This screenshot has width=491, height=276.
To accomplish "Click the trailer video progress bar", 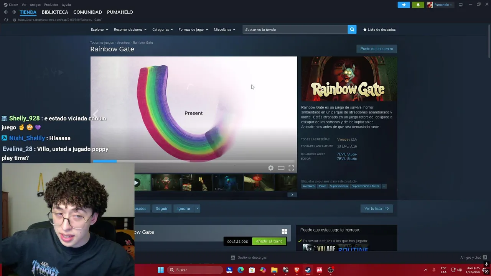I will pyautogui.click(x=193, y=161).
